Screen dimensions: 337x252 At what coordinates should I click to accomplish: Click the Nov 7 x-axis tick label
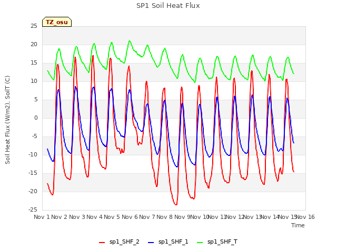[147, 217]
